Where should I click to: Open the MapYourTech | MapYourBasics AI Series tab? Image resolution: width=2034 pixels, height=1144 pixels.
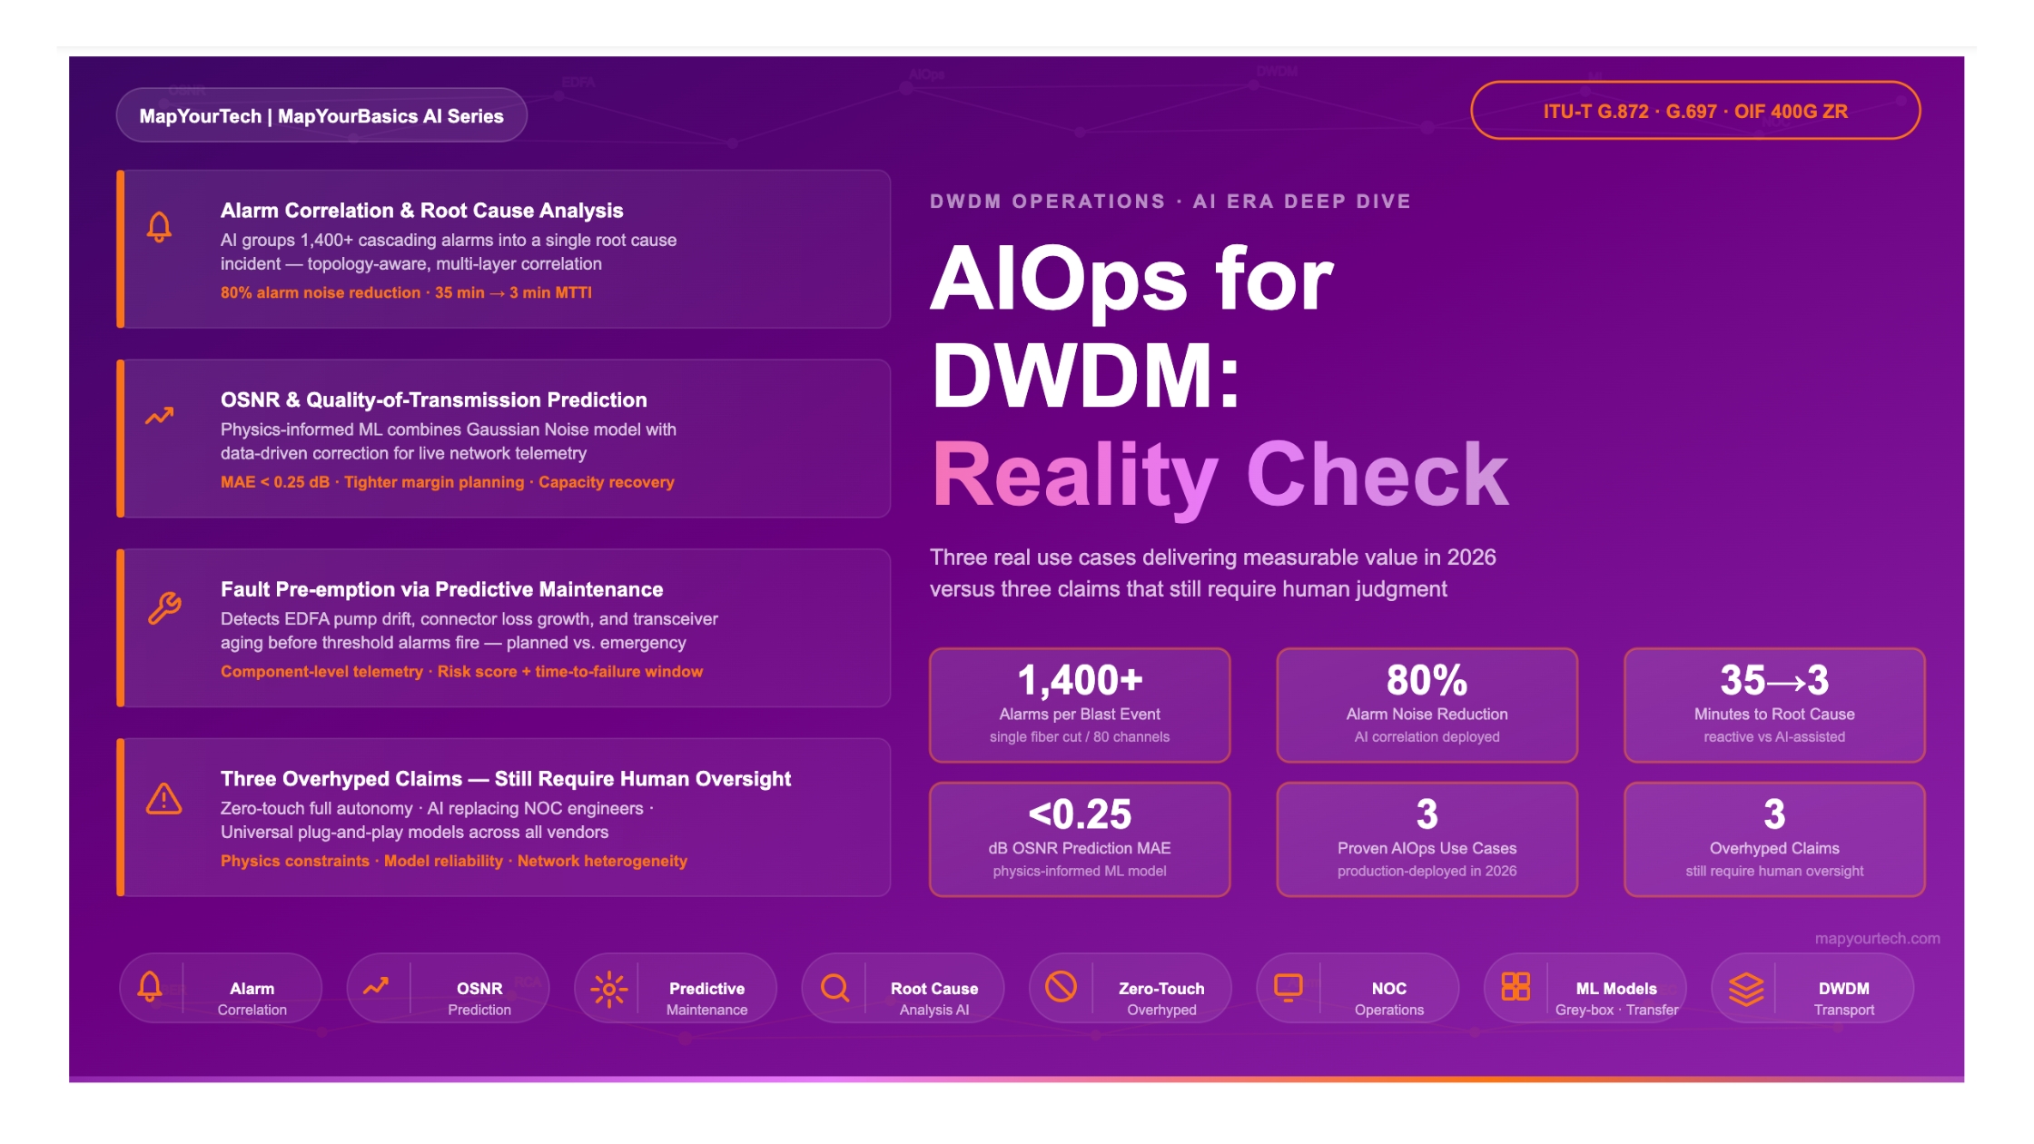320,116
